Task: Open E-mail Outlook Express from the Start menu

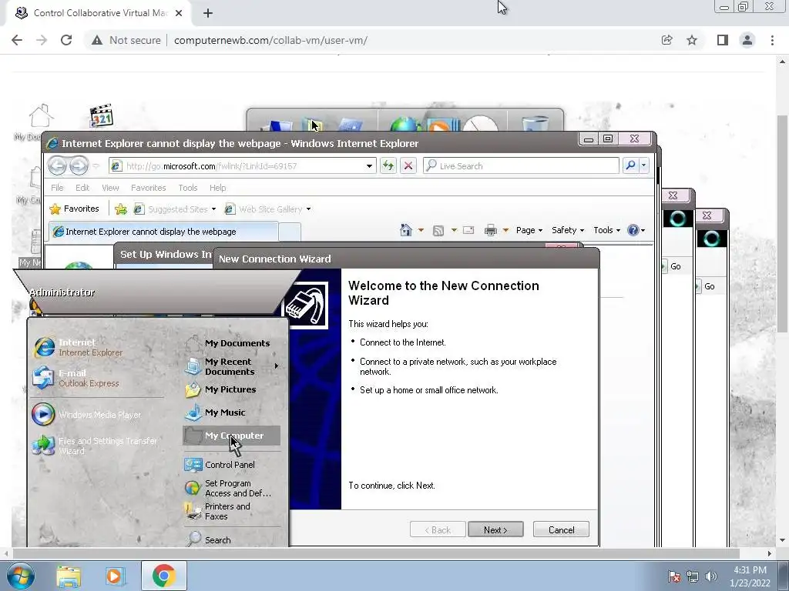Action: click(76, 378)
